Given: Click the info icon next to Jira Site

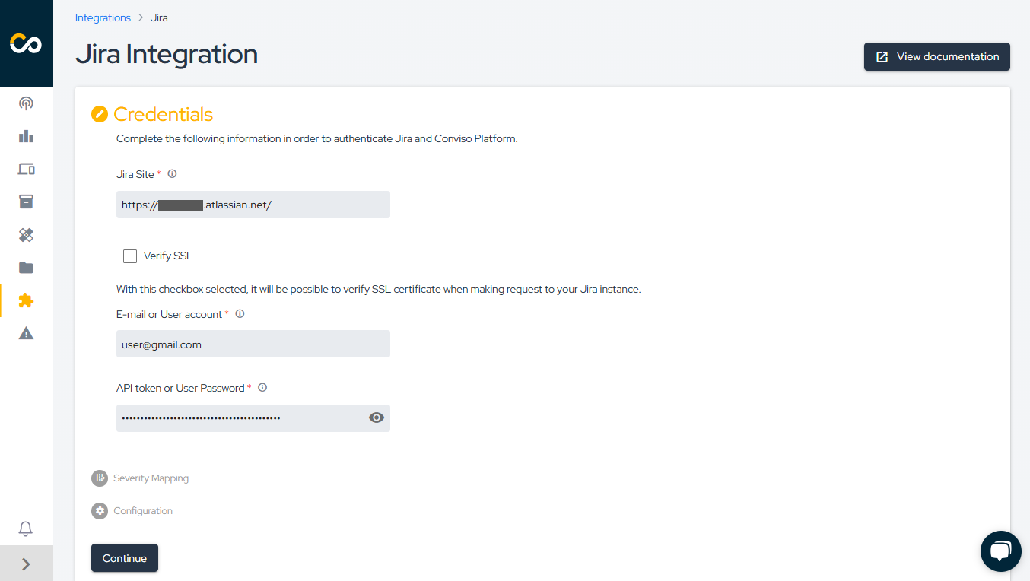Looking at the screenshot, I should click(x=172, y=174).
